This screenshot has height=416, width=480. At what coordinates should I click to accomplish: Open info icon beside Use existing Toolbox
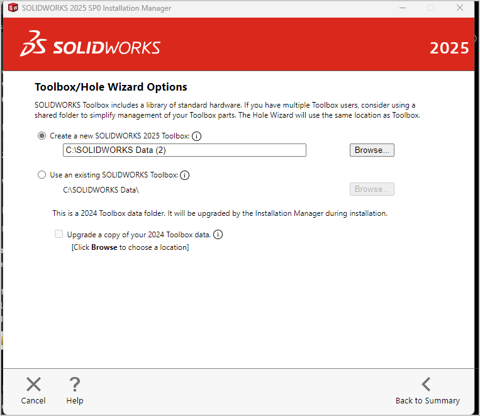click(184, 175)
